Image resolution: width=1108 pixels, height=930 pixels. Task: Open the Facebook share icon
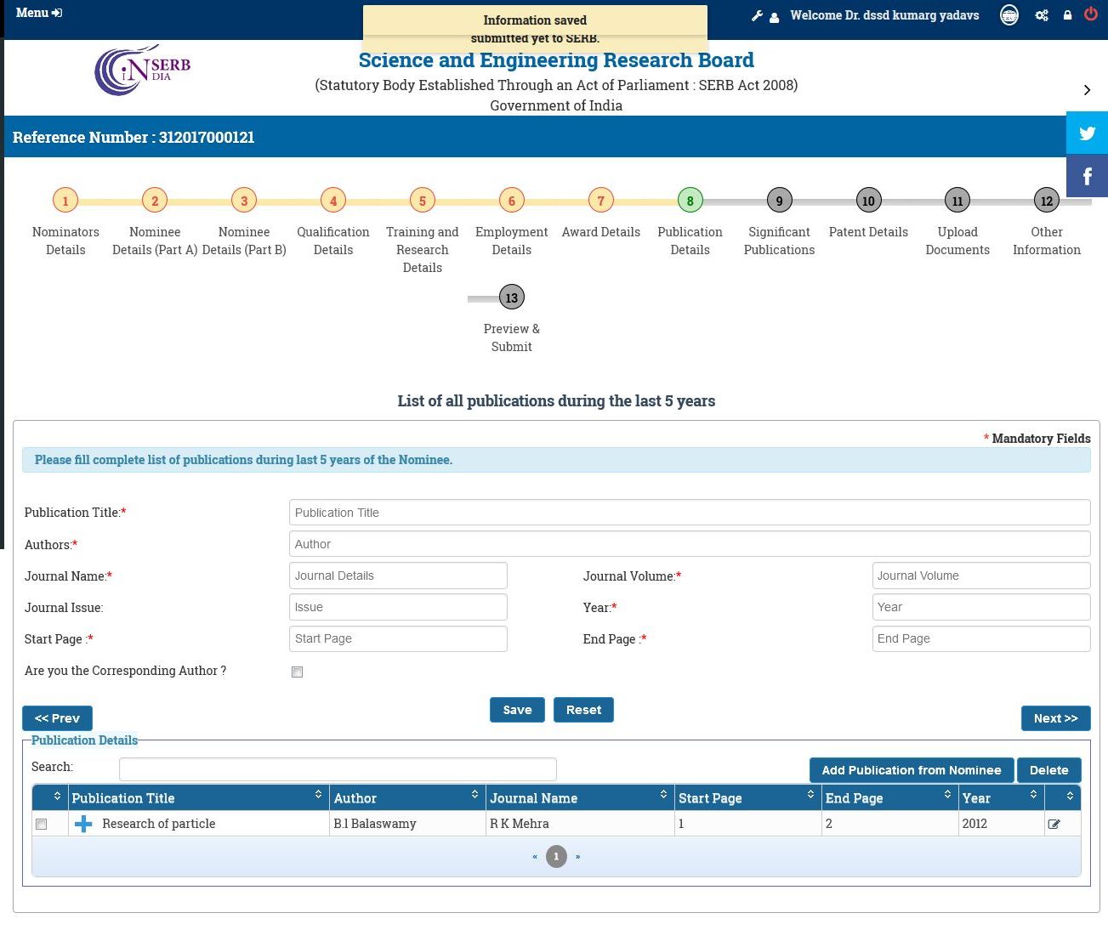pos(1087,176)
